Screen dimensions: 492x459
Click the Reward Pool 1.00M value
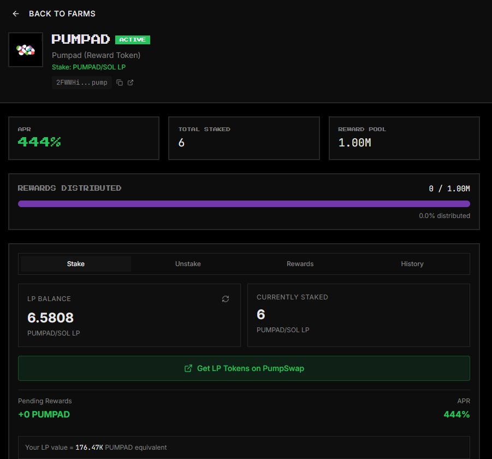tap(354, 143)
